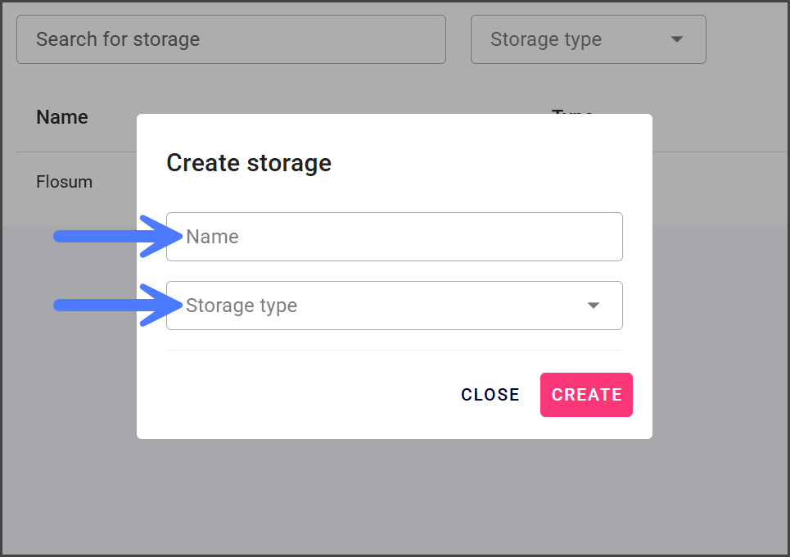This screenshot has height=557, width=790.
Task: Click the partially hidden Type column header
Action: [572, 111]
